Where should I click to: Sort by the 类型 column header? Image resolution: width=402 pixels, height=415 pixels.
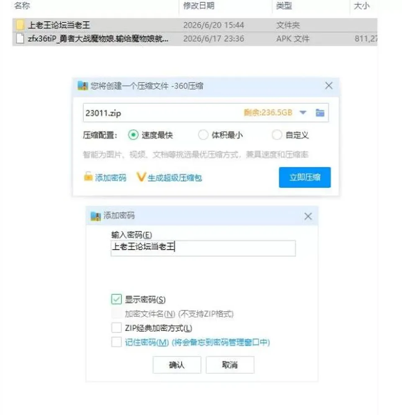pyautogui.click(x=284, y=5)
